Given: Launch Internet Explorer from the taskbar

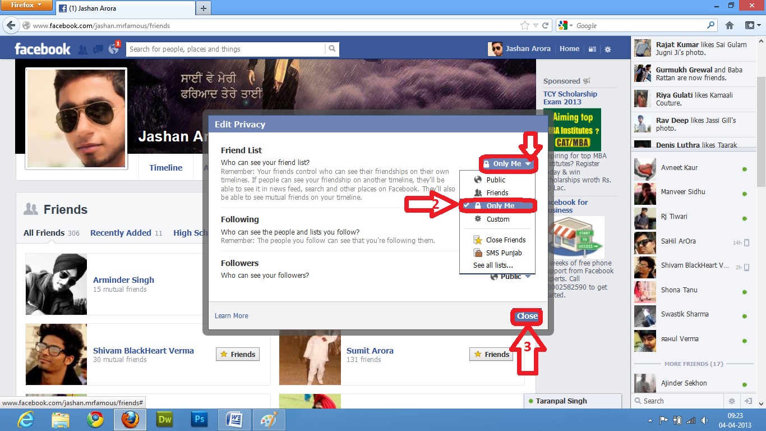Looking at the screenshot, I should 26,420.
